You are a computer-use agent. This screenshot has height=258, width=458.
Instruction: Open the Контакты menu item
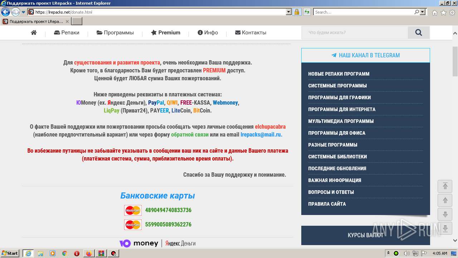pos(250,33)
